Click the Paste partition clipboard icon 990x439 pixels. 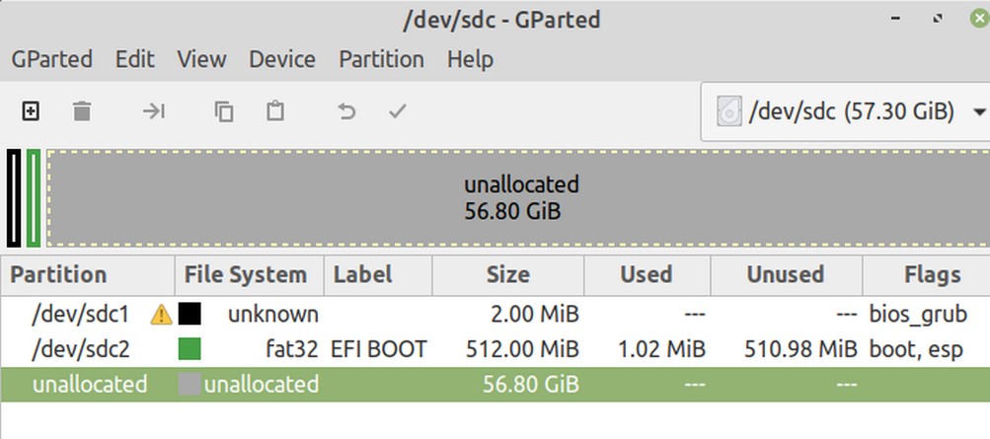(x=274, y=111)
